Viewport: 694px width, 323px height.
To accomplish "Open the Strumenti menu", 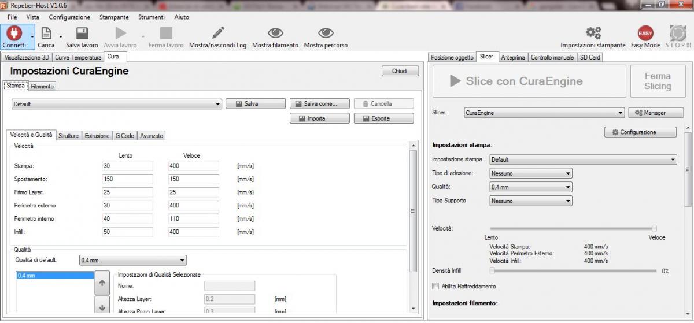I will (x=152, y=17).
